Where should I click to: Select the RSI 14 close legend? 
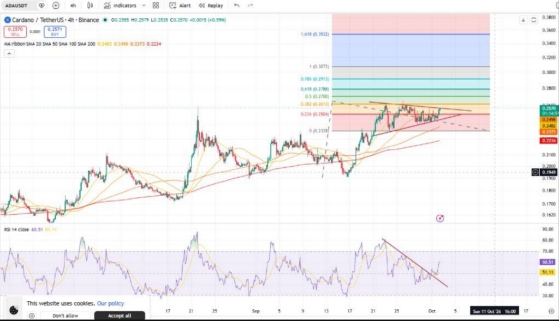16,229
